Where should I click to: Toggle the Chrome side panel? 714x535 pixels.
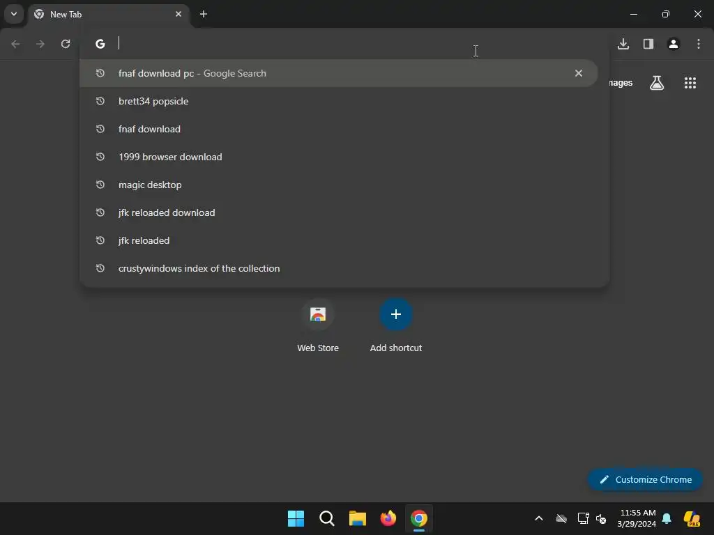[x=648, y=44]
